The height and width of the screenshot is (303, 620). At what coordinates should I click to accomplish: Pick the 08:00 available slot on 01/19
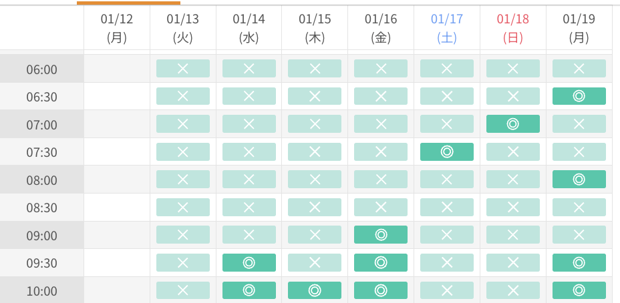point(579,180)
